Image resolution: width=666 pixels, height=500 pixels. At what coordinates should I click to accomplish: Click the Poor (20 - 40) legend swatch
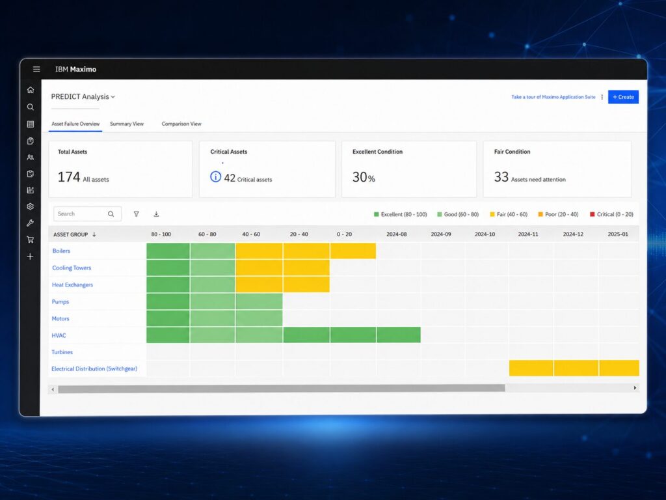pyautogui.click(x=540, y=214)
